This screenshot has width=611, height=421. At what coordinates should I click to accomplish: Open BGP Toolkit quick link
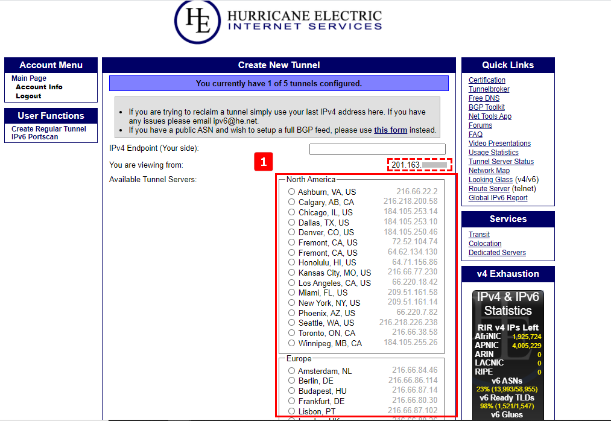(486, 107)
